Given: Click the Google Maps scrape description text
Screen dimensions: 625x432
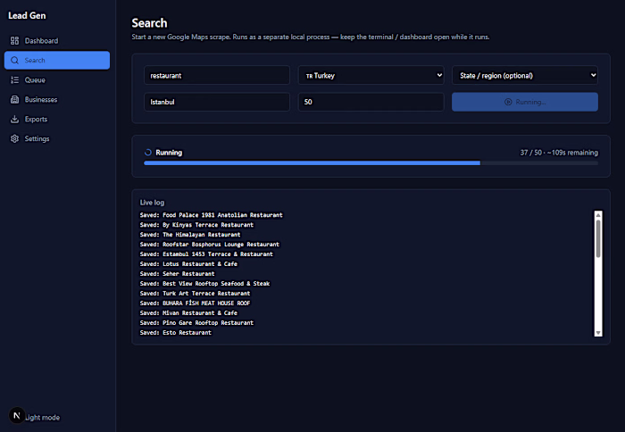Looking at the screenshot, I should pos(311,37).
